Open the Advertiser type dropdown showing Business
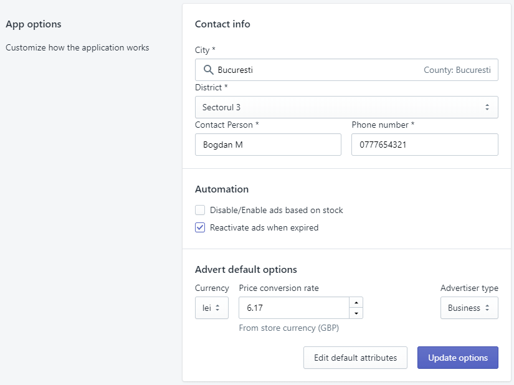 point(469,308)
